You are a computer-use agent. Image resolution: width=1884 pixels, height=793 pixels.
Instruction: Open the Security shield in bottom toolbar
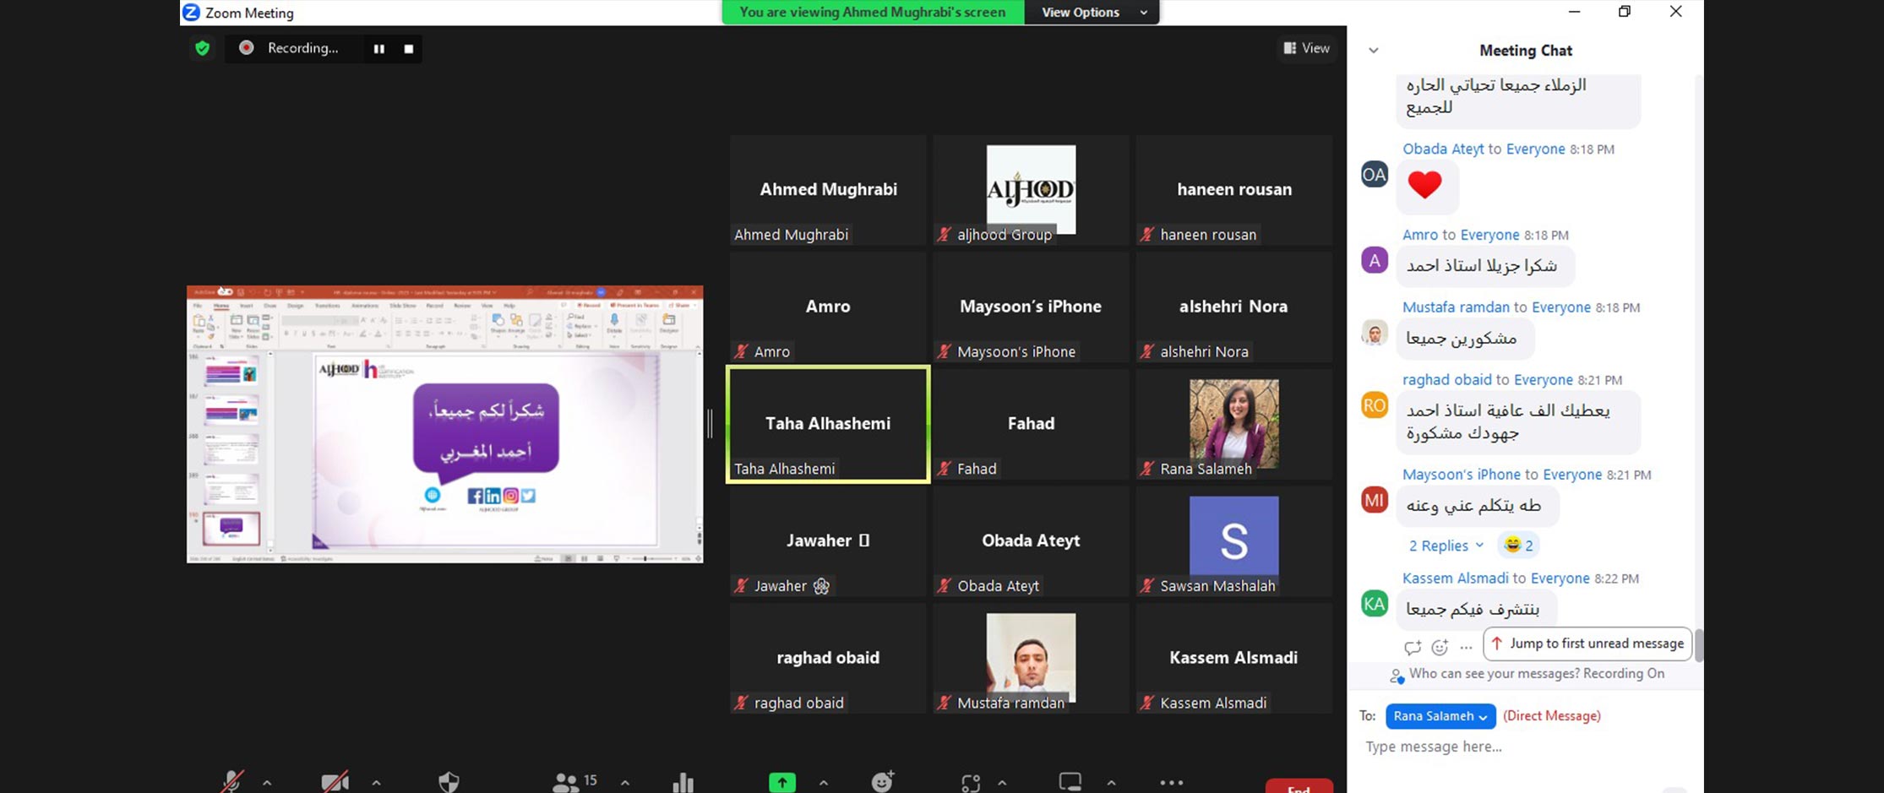tap(449, 782)
